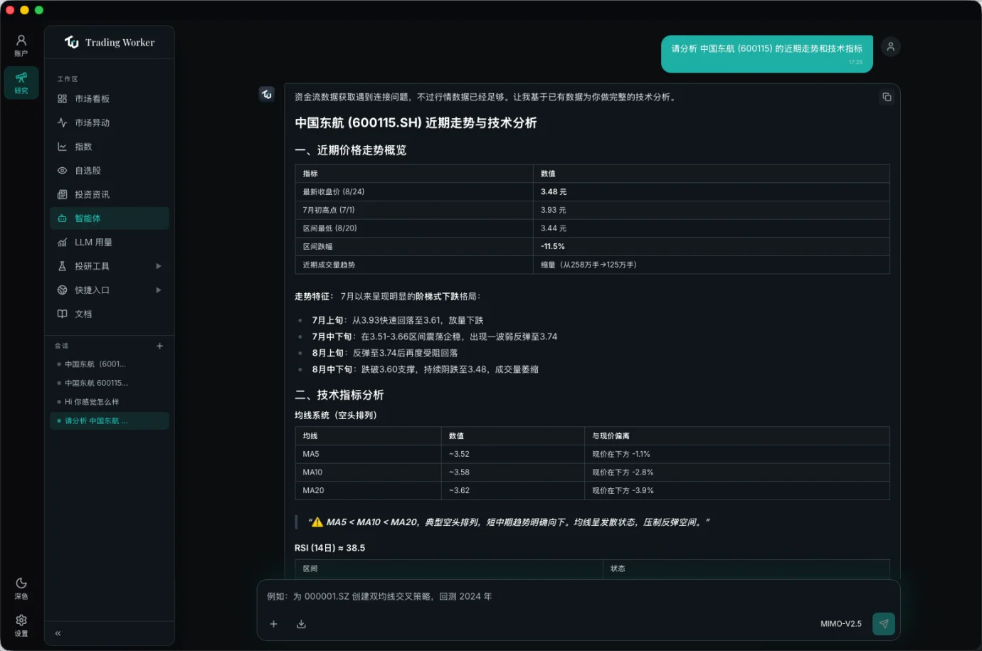Viewport: 982px width, 651px height.
Task: Open conversation Hi 你感觉怎么样
Action: point(110,402)
